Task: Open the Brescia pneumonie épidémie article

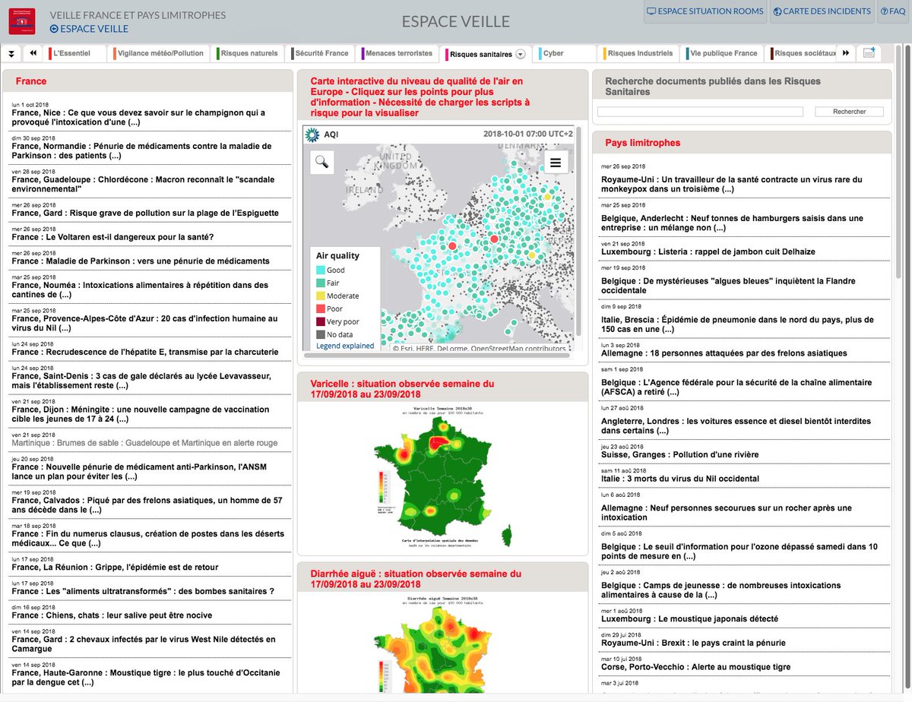Action: pos(737,324)
